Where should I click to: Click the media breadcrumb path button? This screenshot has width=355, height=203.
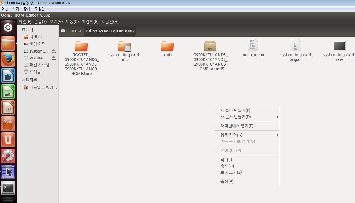(x=75, y=31)
